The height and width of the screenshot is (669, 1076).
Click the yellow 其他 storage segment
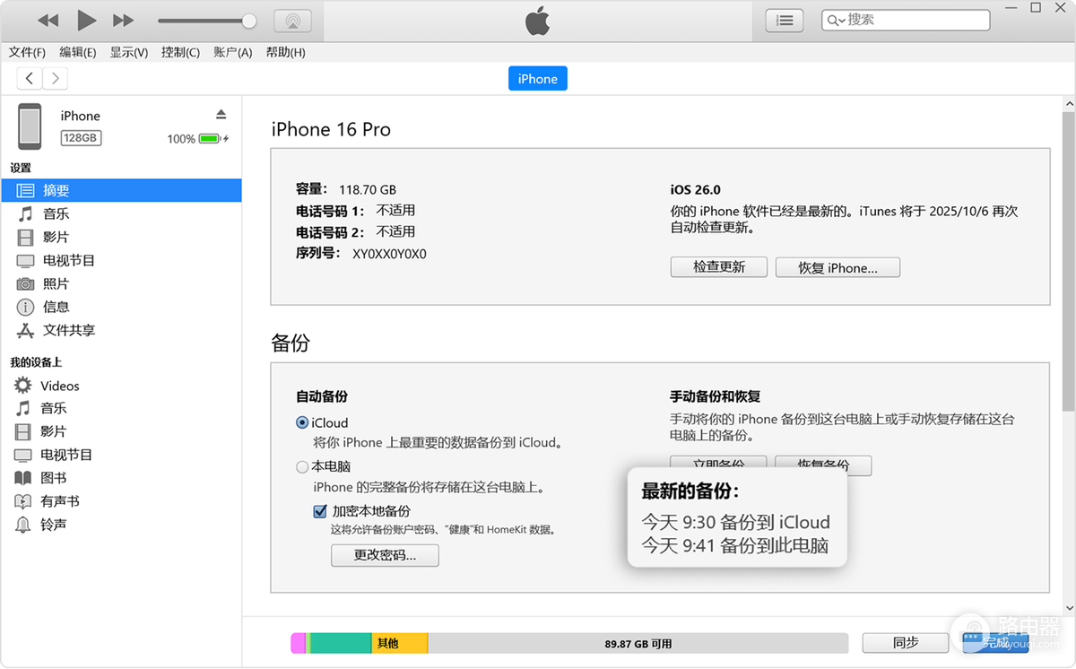[x=399, y=643]
